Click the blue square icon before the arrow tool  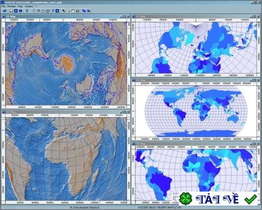[x=57, y=11]
